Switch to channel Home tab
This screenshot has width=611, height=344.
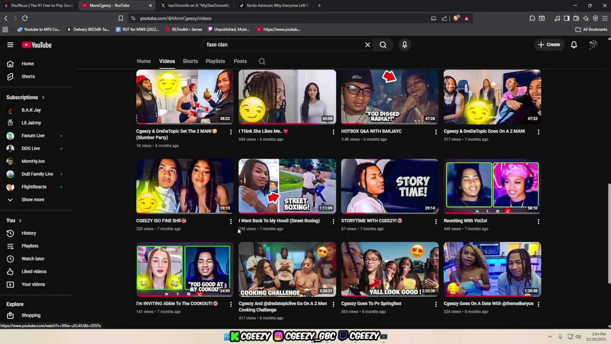[x=144, y=61]
